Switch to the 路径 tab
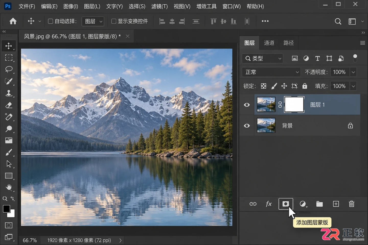368x245 pixels. 289,43
